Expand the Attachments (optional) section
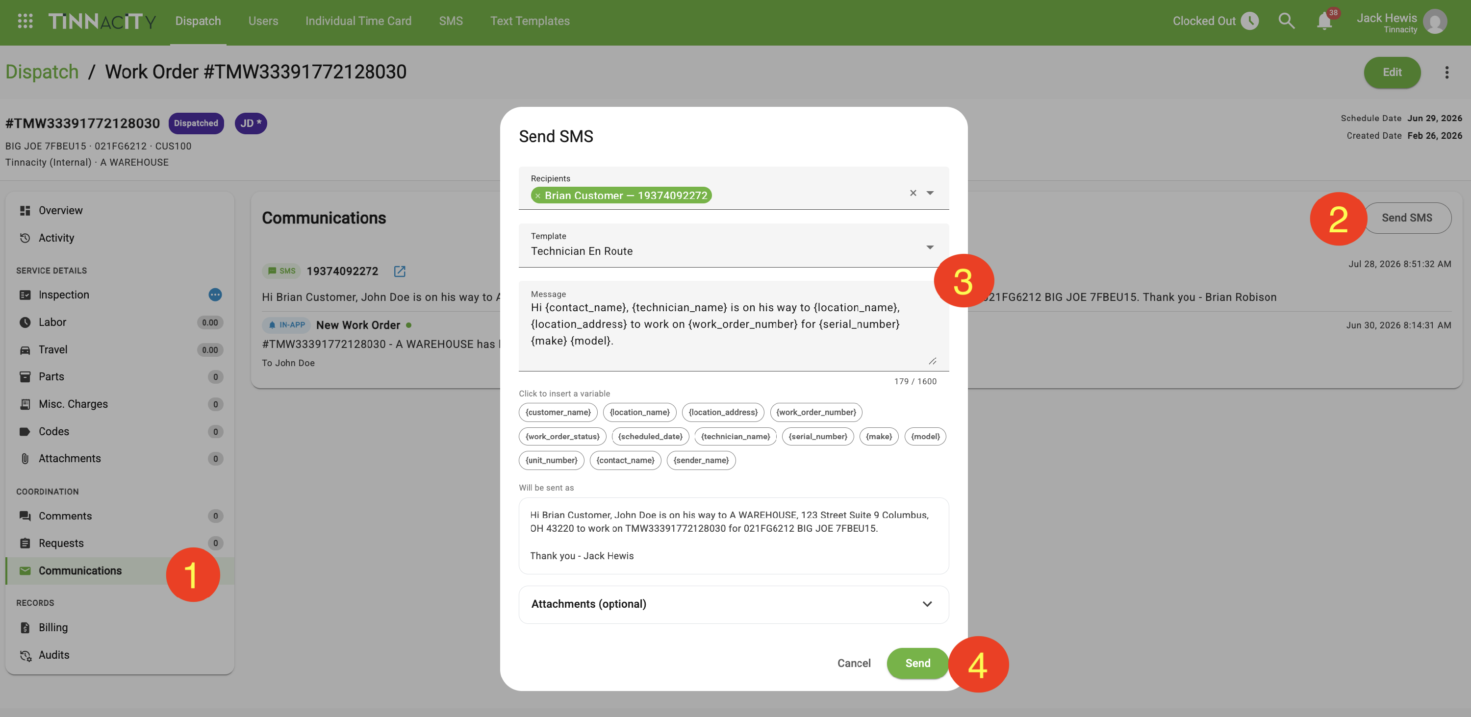Screen dimensions: 1471x717 [734, 604]
